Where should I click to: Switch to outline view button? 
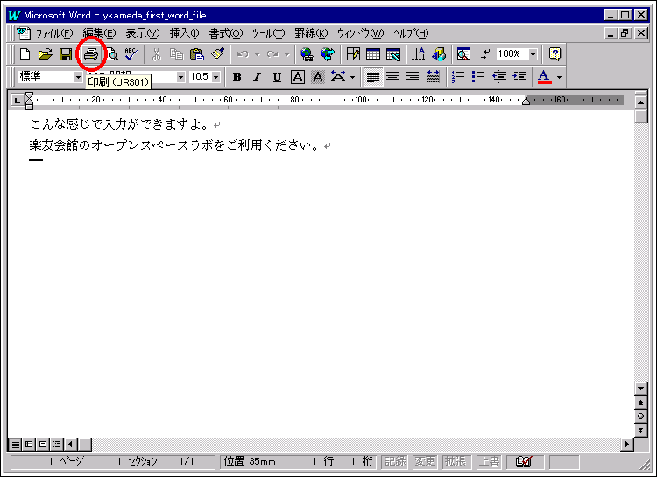point(57,444)
